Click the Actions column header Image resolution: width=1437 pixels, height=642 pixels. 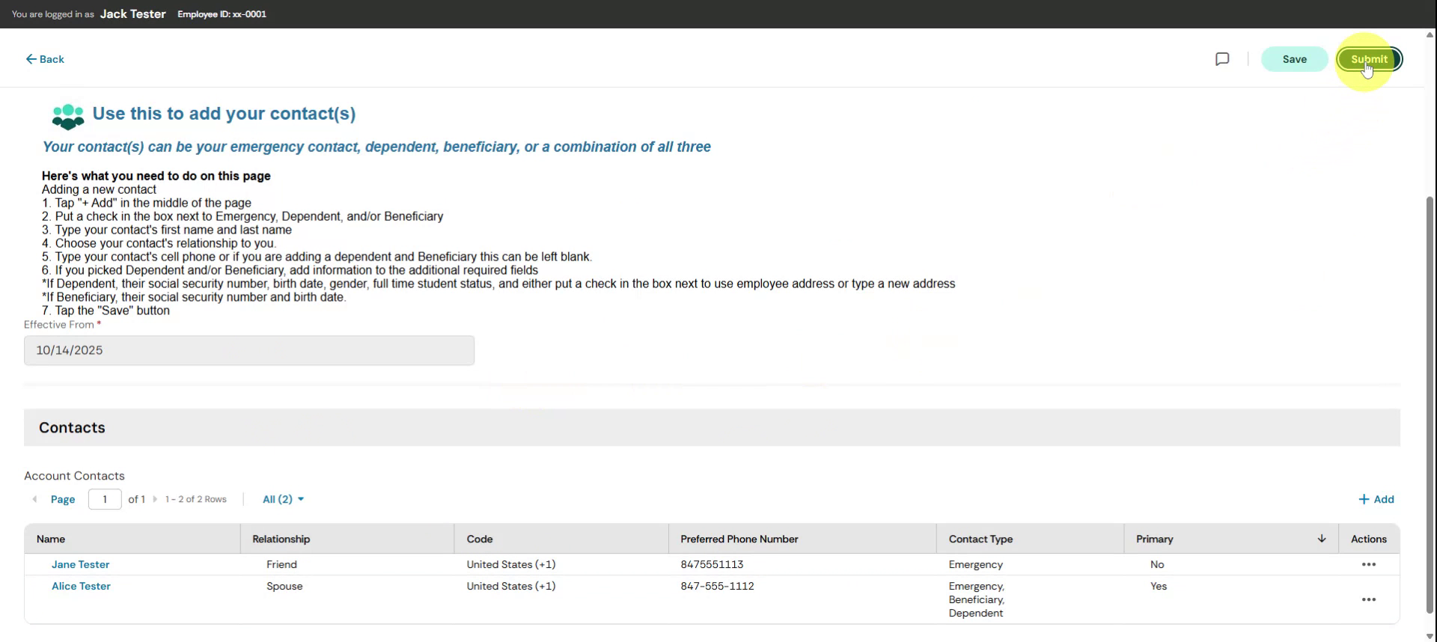pyautogui.click(x=1368, y=539)
